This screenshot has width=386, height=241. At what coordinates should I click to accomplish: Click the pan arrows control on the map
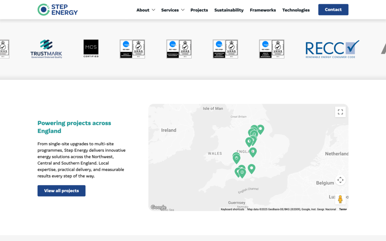pyautogui.click(x=340, y=180)
